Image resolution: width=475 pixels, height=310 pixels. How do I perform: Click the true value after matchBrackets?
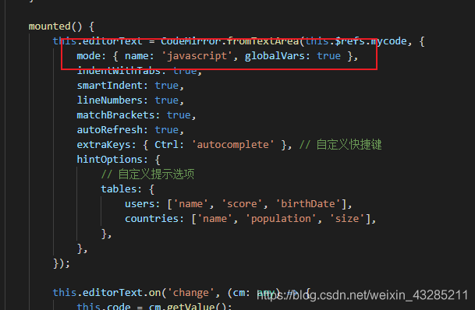(x=179, y=115)
